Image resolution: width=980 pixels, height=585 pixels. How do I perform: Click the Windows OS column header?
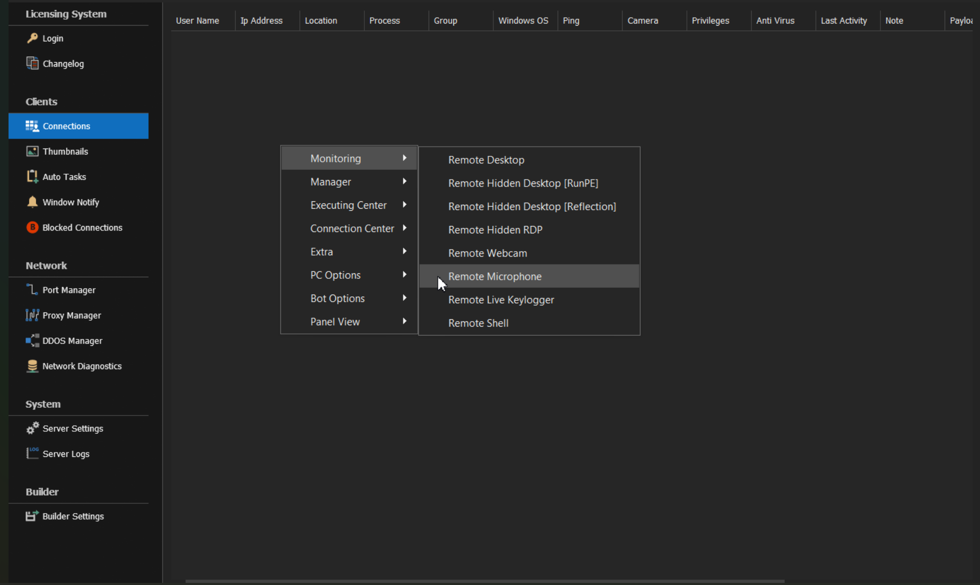pyautogui.click(x=525, y=20)
